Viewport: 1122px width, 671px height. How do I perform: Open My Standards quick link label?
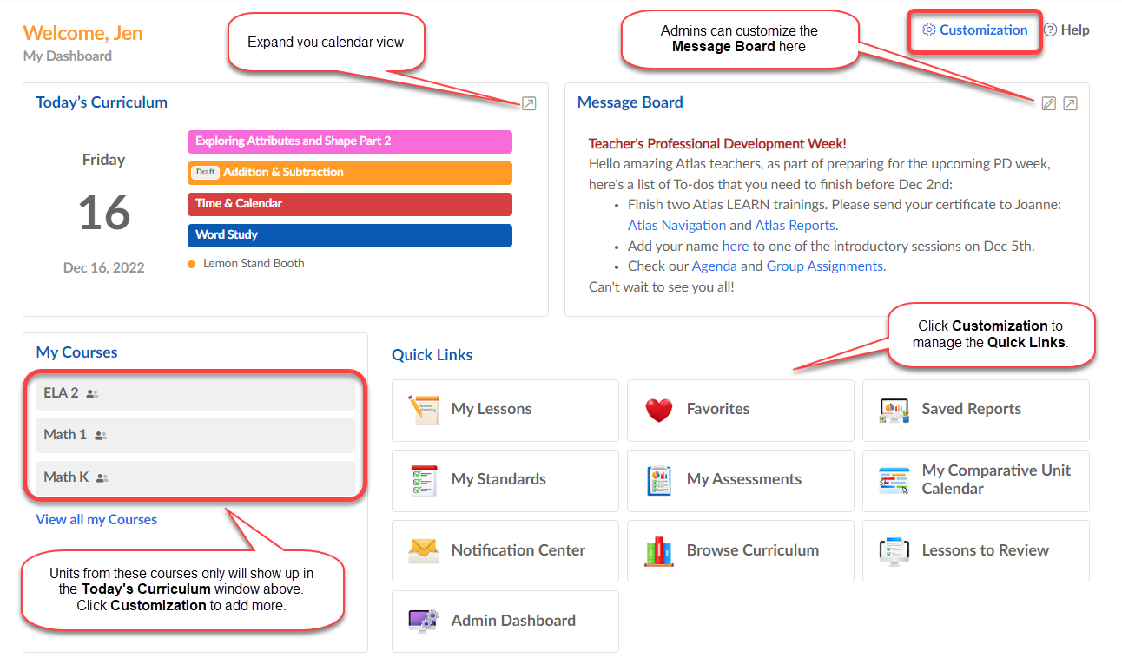pyautogui.click(x=498, y=480)
